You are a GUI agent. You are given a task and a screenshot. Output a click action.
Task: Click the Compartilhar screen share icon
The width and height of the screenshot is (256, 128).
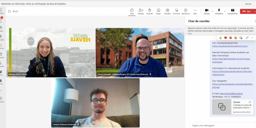(232, 11)
